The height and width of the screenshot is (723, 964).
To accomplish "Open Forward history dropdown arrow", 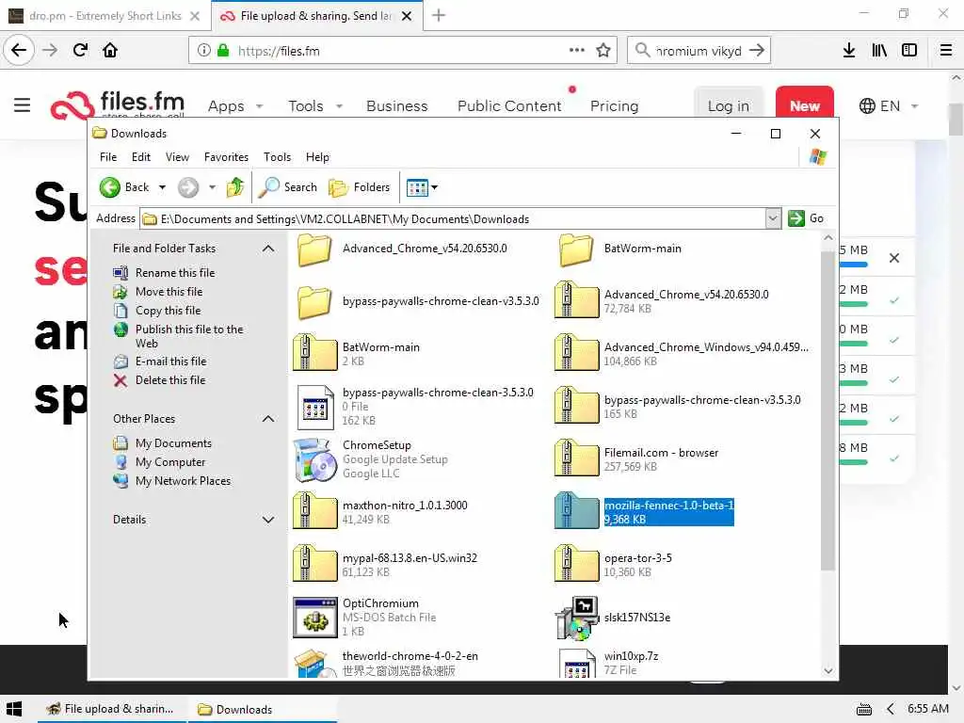I will point(212,187).
